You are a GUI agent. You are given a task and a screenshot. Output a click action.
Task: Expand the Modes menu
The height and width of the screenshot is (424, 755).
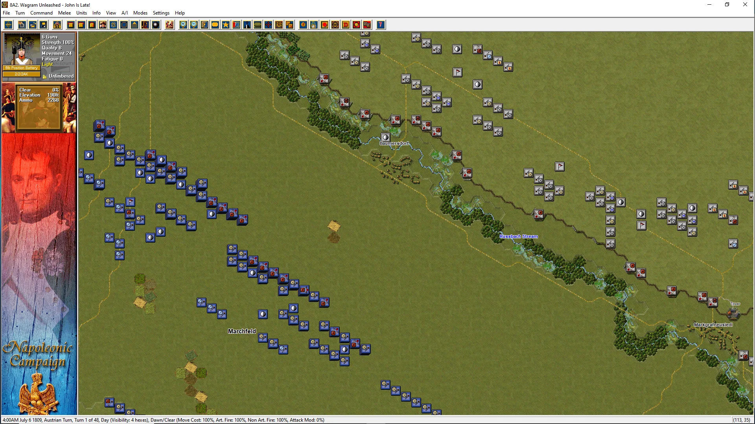[140, 13]
